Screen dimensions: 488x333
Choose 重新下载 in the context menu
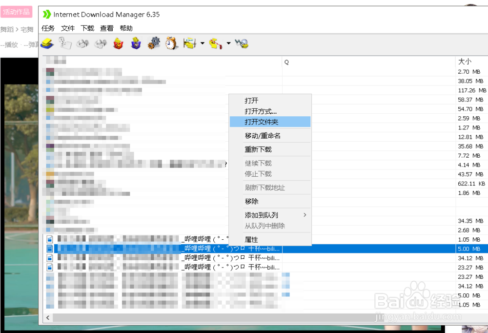[x=270, y=149]
